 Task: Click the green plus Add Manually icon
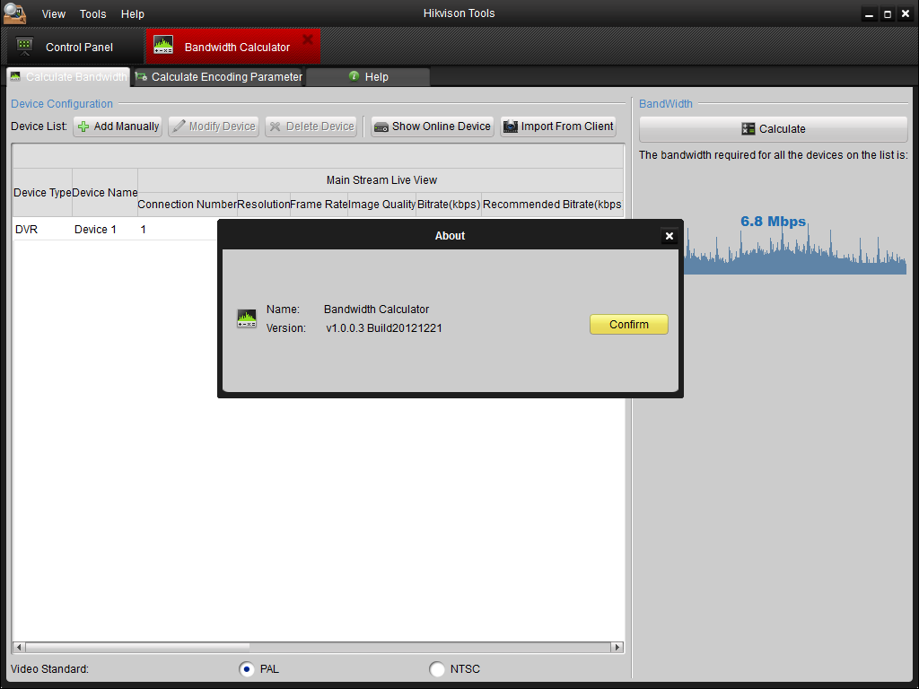pyautogui.click(x=83, y=126)
